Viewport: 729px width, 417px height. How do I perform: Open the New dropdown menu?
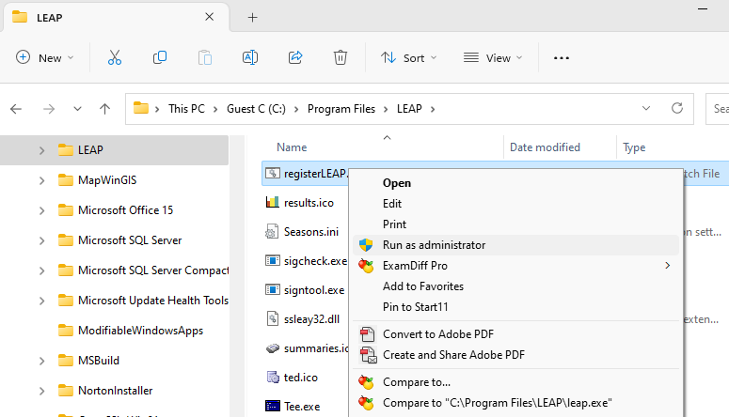44,57
